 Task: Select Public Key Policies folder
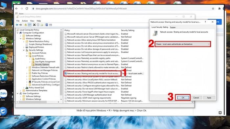[x=40, y=73]
